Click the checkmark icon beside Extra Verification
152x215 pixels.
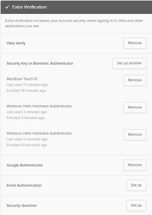tap(7, 7)
